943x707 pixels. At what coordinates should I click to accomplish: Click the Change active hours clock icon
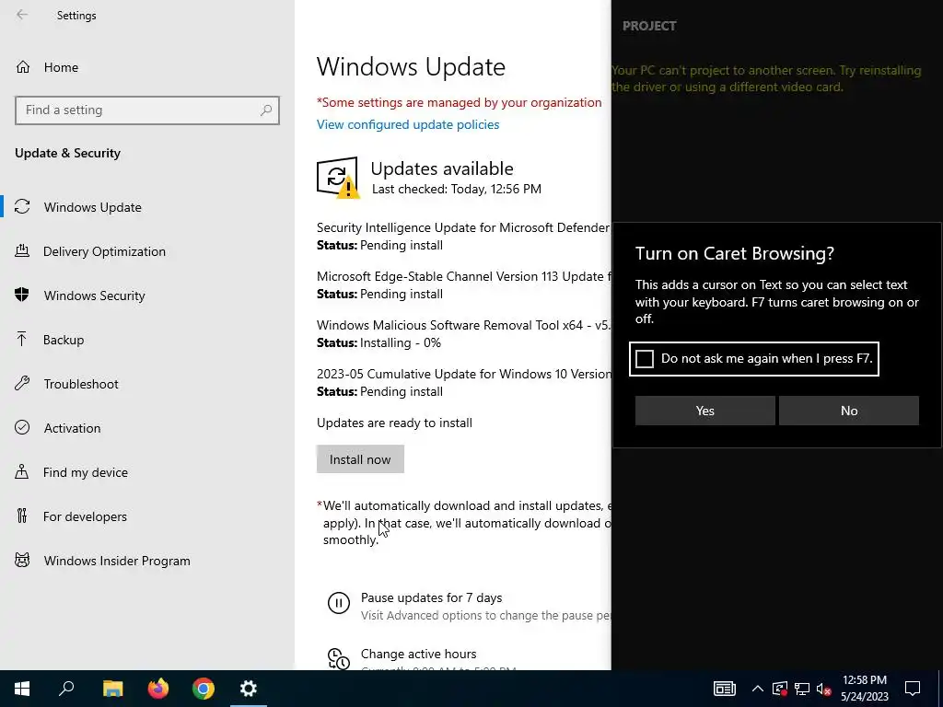(339, 658)
